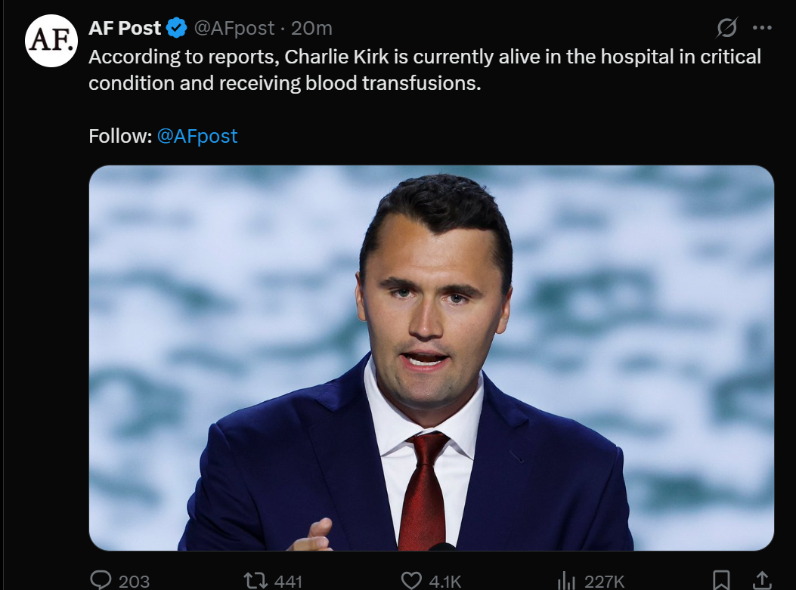The image size is (796, 590).
Task: Open the 20m timestamp link
Action: click(x=311, y=29)
